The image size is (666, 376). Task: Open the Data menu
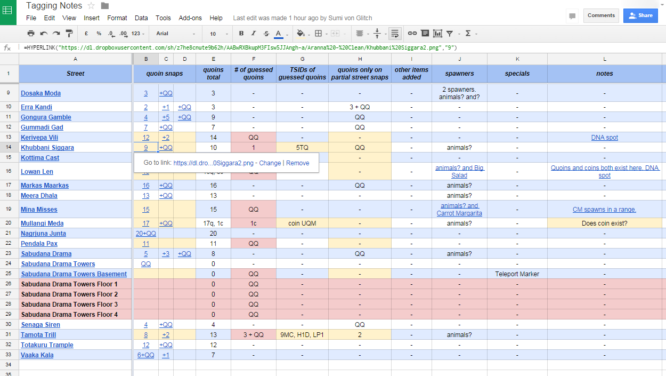coord(141,18)
